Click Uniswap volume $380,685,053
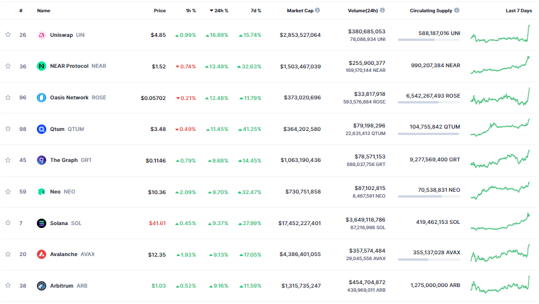Screen dimensions: 539x304 366,32
